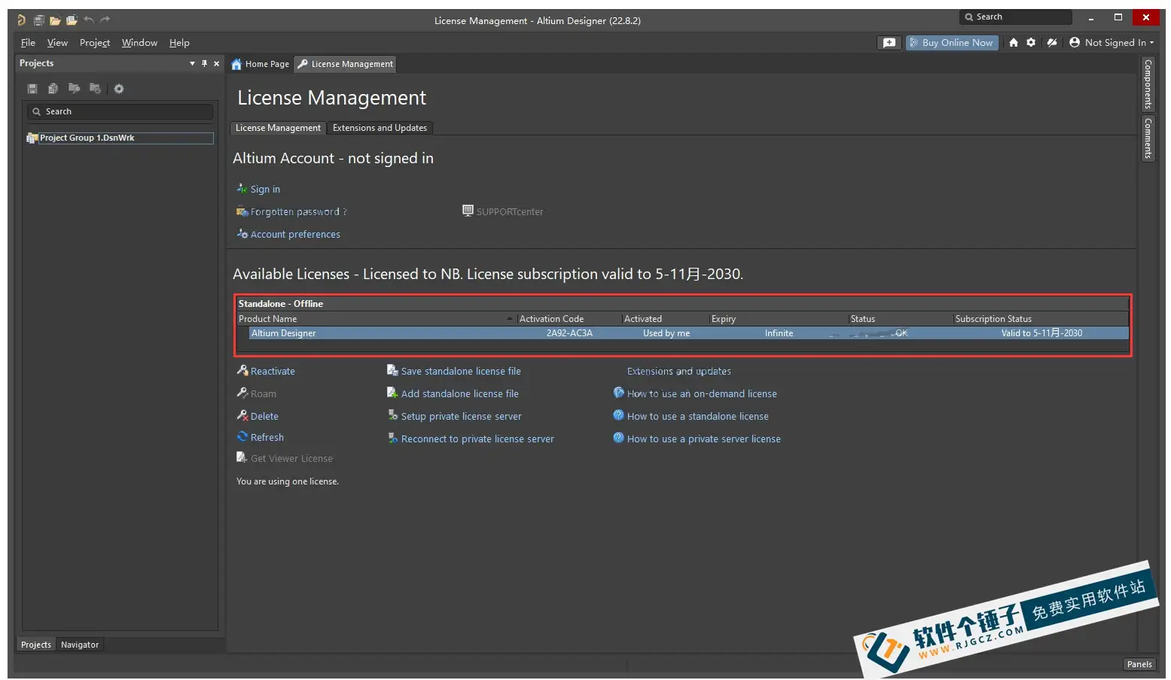This screenshot has height=680, width=1171.
Task: Close the Projects panel
Action: point(217,63)
